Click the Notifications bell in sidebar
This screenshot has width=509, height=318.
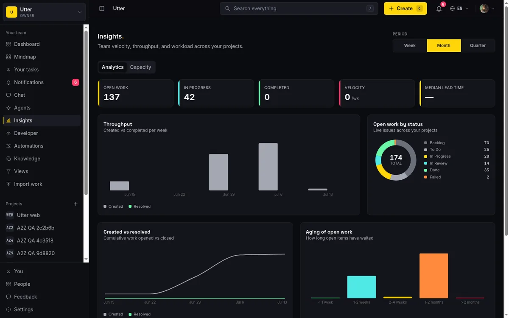[x=8, y=82]
